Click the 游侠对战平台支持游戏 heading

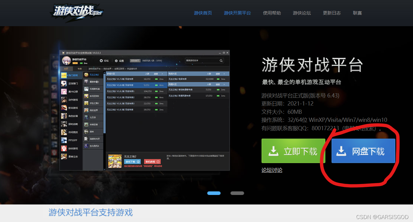pos(91,212)
